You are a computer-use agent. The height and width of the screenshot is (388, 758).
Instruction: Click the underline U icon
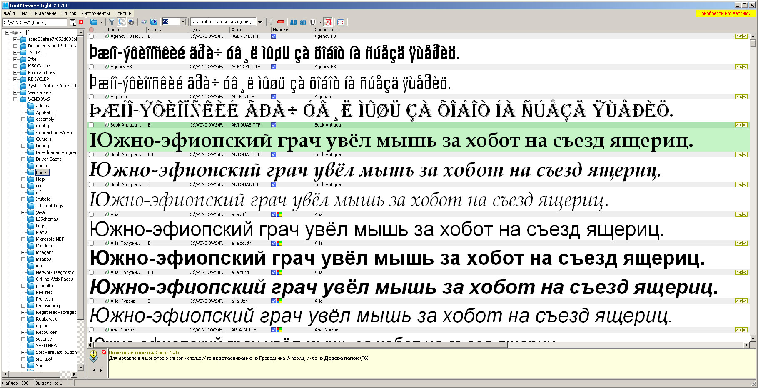[x=313, y=22]
